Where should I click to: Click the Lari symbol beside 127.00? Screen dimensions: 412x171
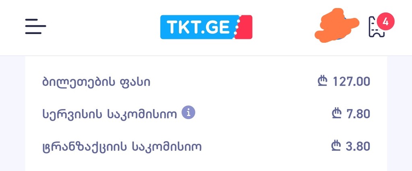(323, 82)
